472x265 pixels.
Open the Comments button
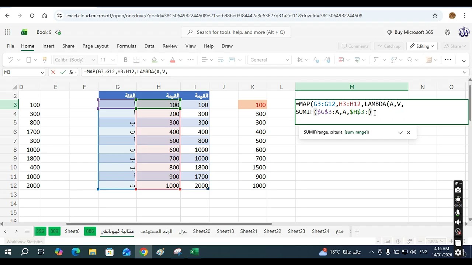355,46
